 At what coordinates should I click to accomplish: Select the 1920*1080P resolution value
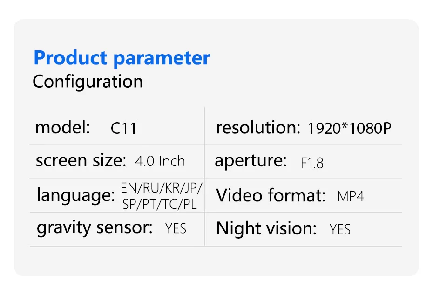click(349, 128)
